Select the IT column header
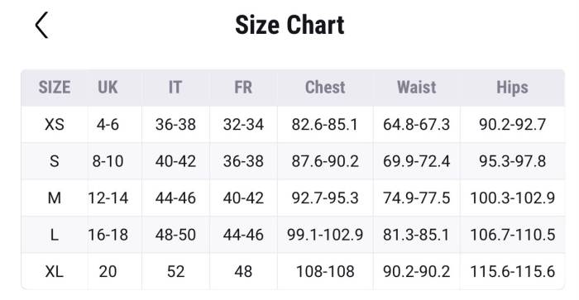Screen dimensions: 579x300 pyautogui.click(x=175, y=88)
